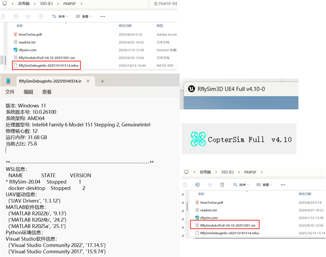The image size is (326, 257).
Task: Click the PDF icon next to HowToUse.pdf
Action: (x=16, y=34)
